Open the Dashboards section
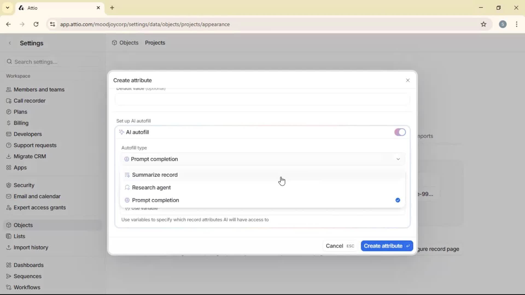This screenshot has height=295, width=525. (x=29, y=265)
